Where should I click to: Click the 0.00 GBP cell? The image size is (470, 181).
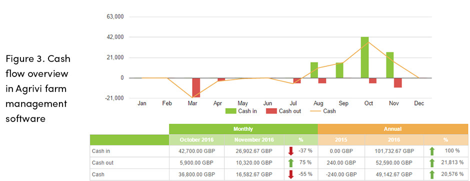pyautogui.click(x=341, y=151)
